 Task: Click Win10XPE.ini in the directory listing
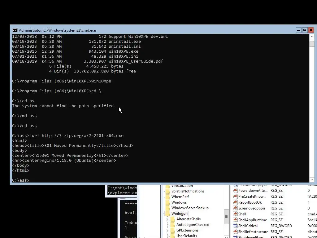click(124, 56)
